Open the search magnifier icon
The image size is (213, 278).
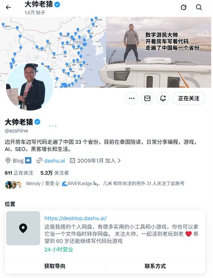199,7
